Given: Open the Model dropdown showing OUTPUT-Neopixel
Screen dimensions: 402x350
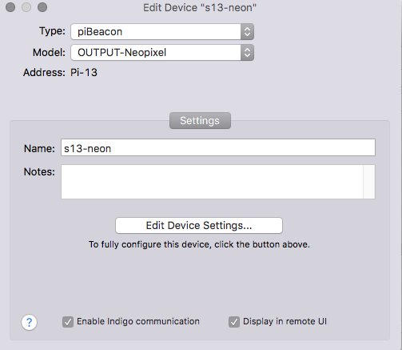Looking at the screenshot, I should (162, 53).
